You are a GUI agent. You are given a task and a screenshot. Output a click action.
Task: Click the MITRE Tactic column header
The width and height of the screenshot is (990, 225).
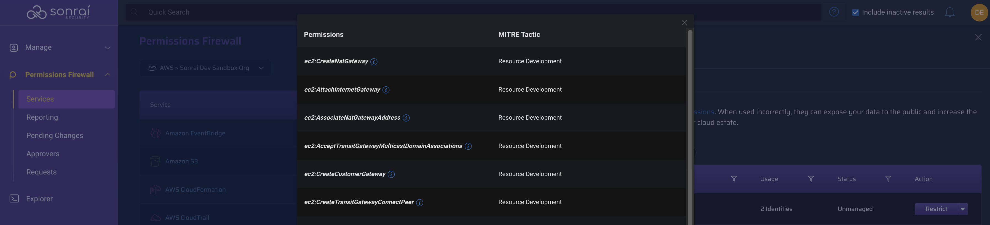[519, 34]
